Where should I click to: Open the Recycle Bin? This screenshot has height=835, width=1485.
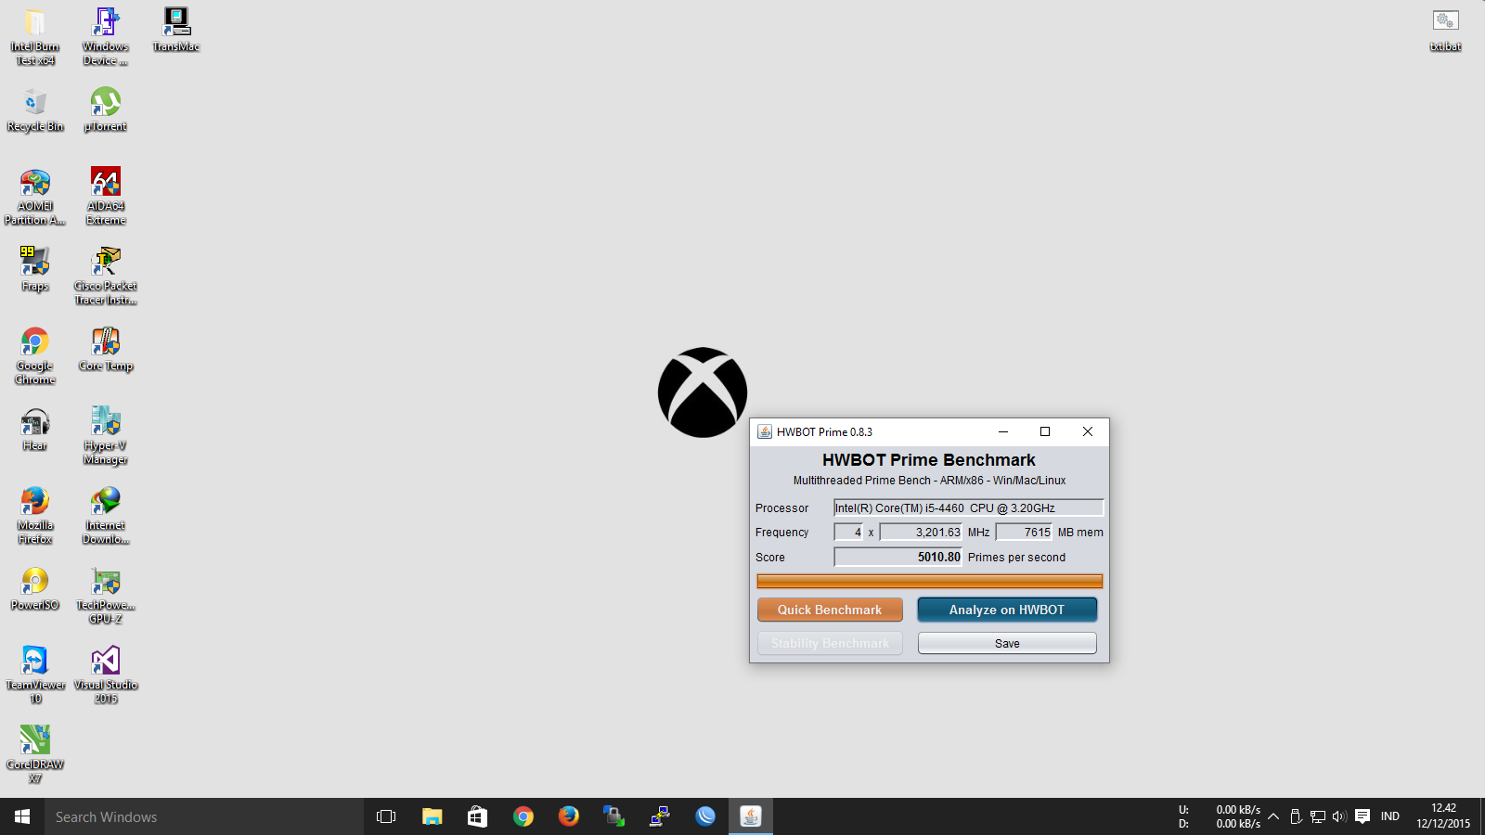coord(35,109)
